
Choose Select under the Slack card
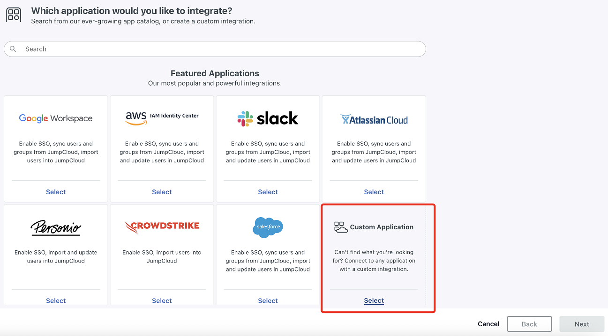pyautogui.click(x=268, y=192)
